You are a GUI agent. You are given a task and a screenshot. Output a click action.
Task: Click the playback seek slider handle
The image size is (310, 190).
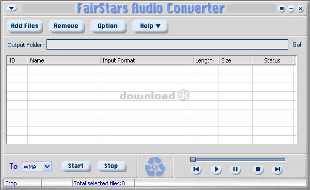tap(193, 160)
